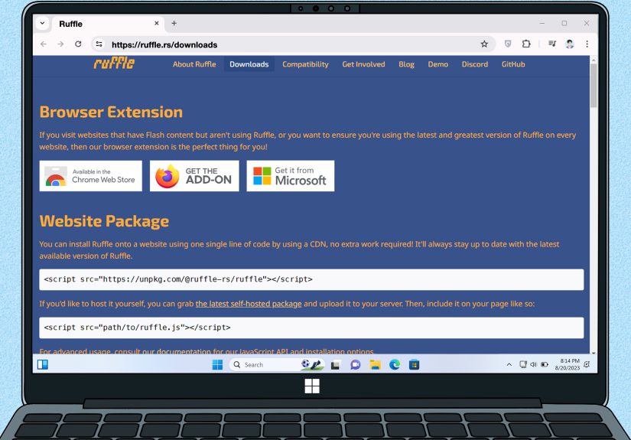This screenshot has height=440, width=631.
Task: Open the Windows widgets panel icon
Action: pos(43,365)
